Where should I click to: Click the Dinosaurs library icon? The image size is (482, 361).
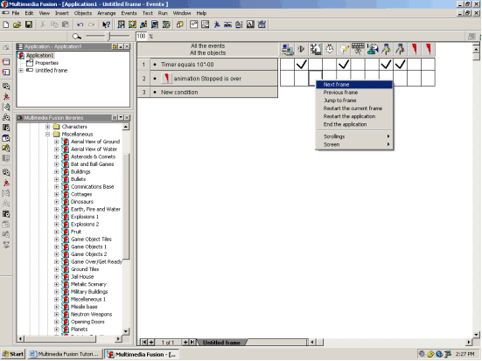(x=66, y=202)
